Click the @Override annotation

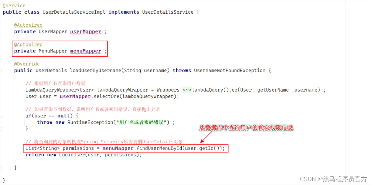pyautogui.click(x=27, y=64)
